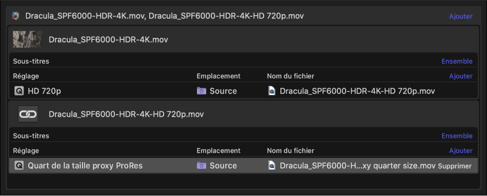The height and width of the screenshot is (196, 487).
Task: Click Ajouter above the HD 720p output row
Action: [x=461, y=76]
